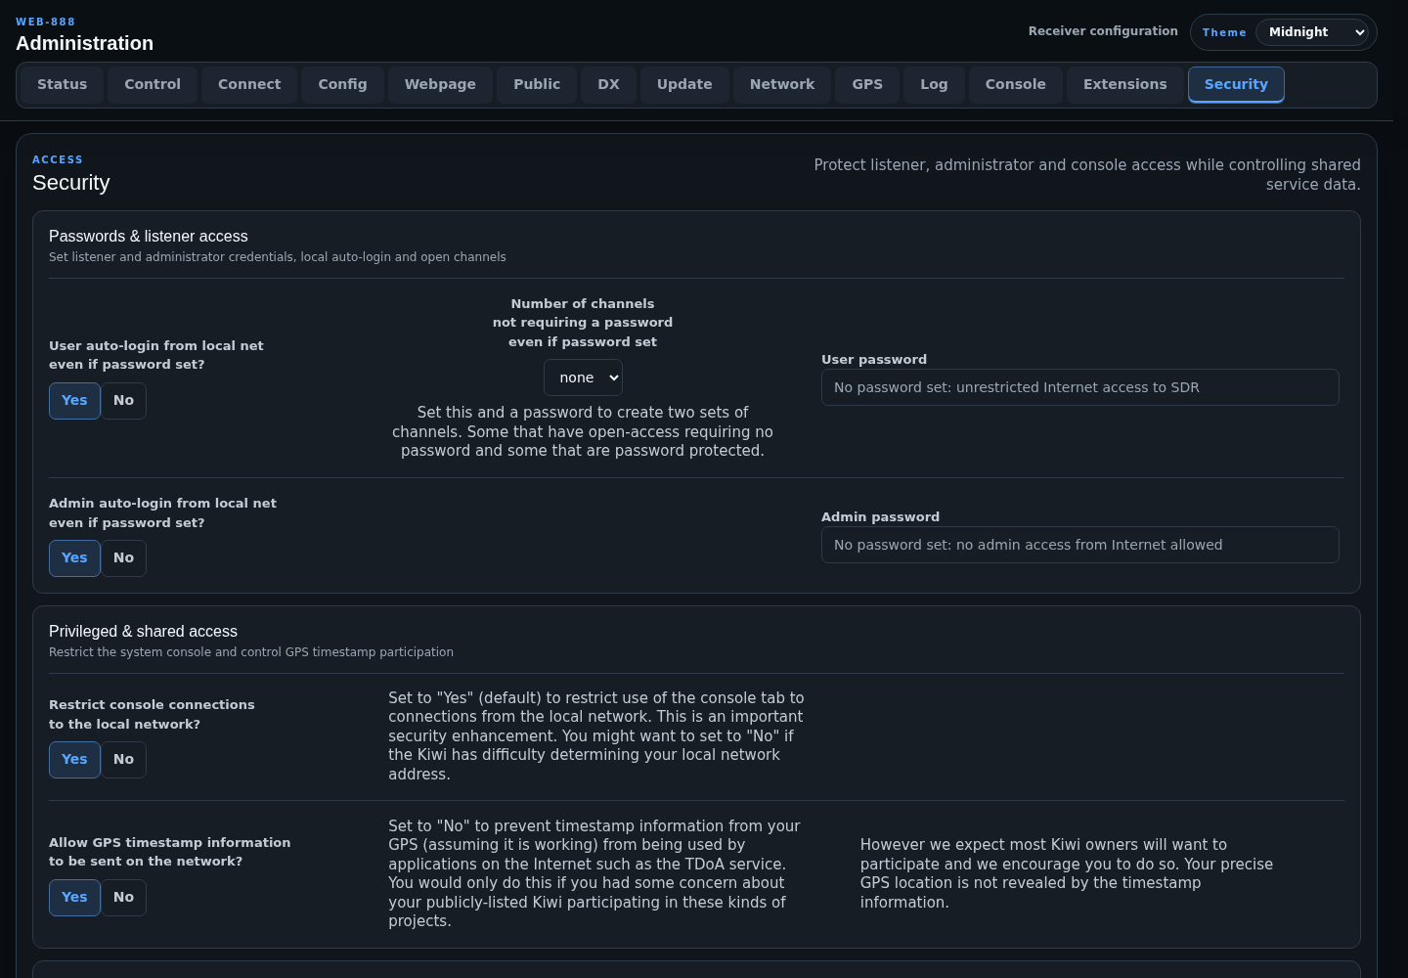1408x978 pixels.
Task: Open the Config tab
Action: click(x=342, y=84)
